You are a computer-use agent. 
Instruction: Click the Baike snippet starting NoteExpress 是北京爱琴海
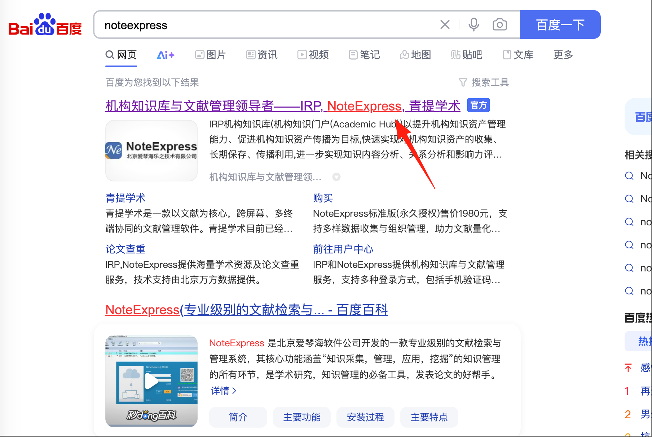[x=355, y=359]
